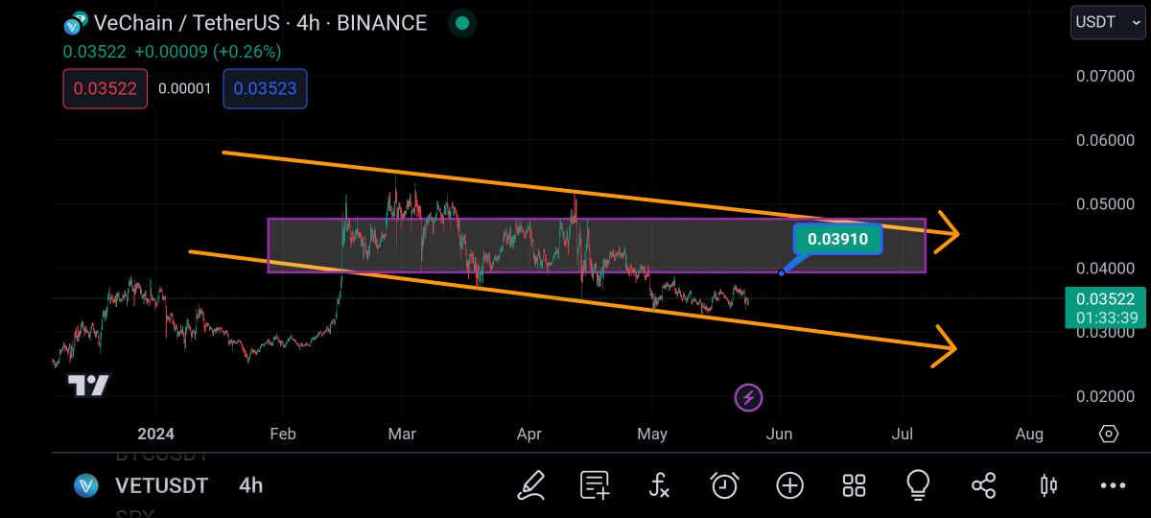Click the 0.02000 price axis label
This screenshot has height=518, width=1151.
[x=1106, y=396]
